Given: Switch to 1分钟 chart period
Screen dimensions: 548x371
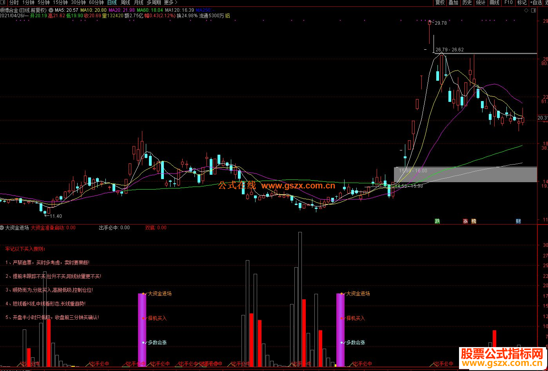Looking at the screenshot, I should click(29, 2).
